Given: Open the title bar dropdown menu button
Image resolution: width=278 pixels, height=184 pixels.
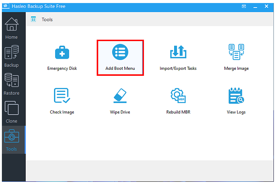Looking at the screenshot, I should (x=244, y=6).
